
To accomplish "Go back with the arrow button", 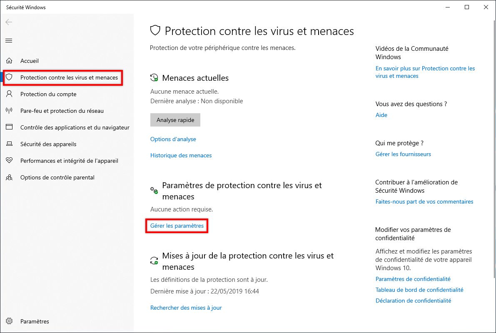I will 8,22.
